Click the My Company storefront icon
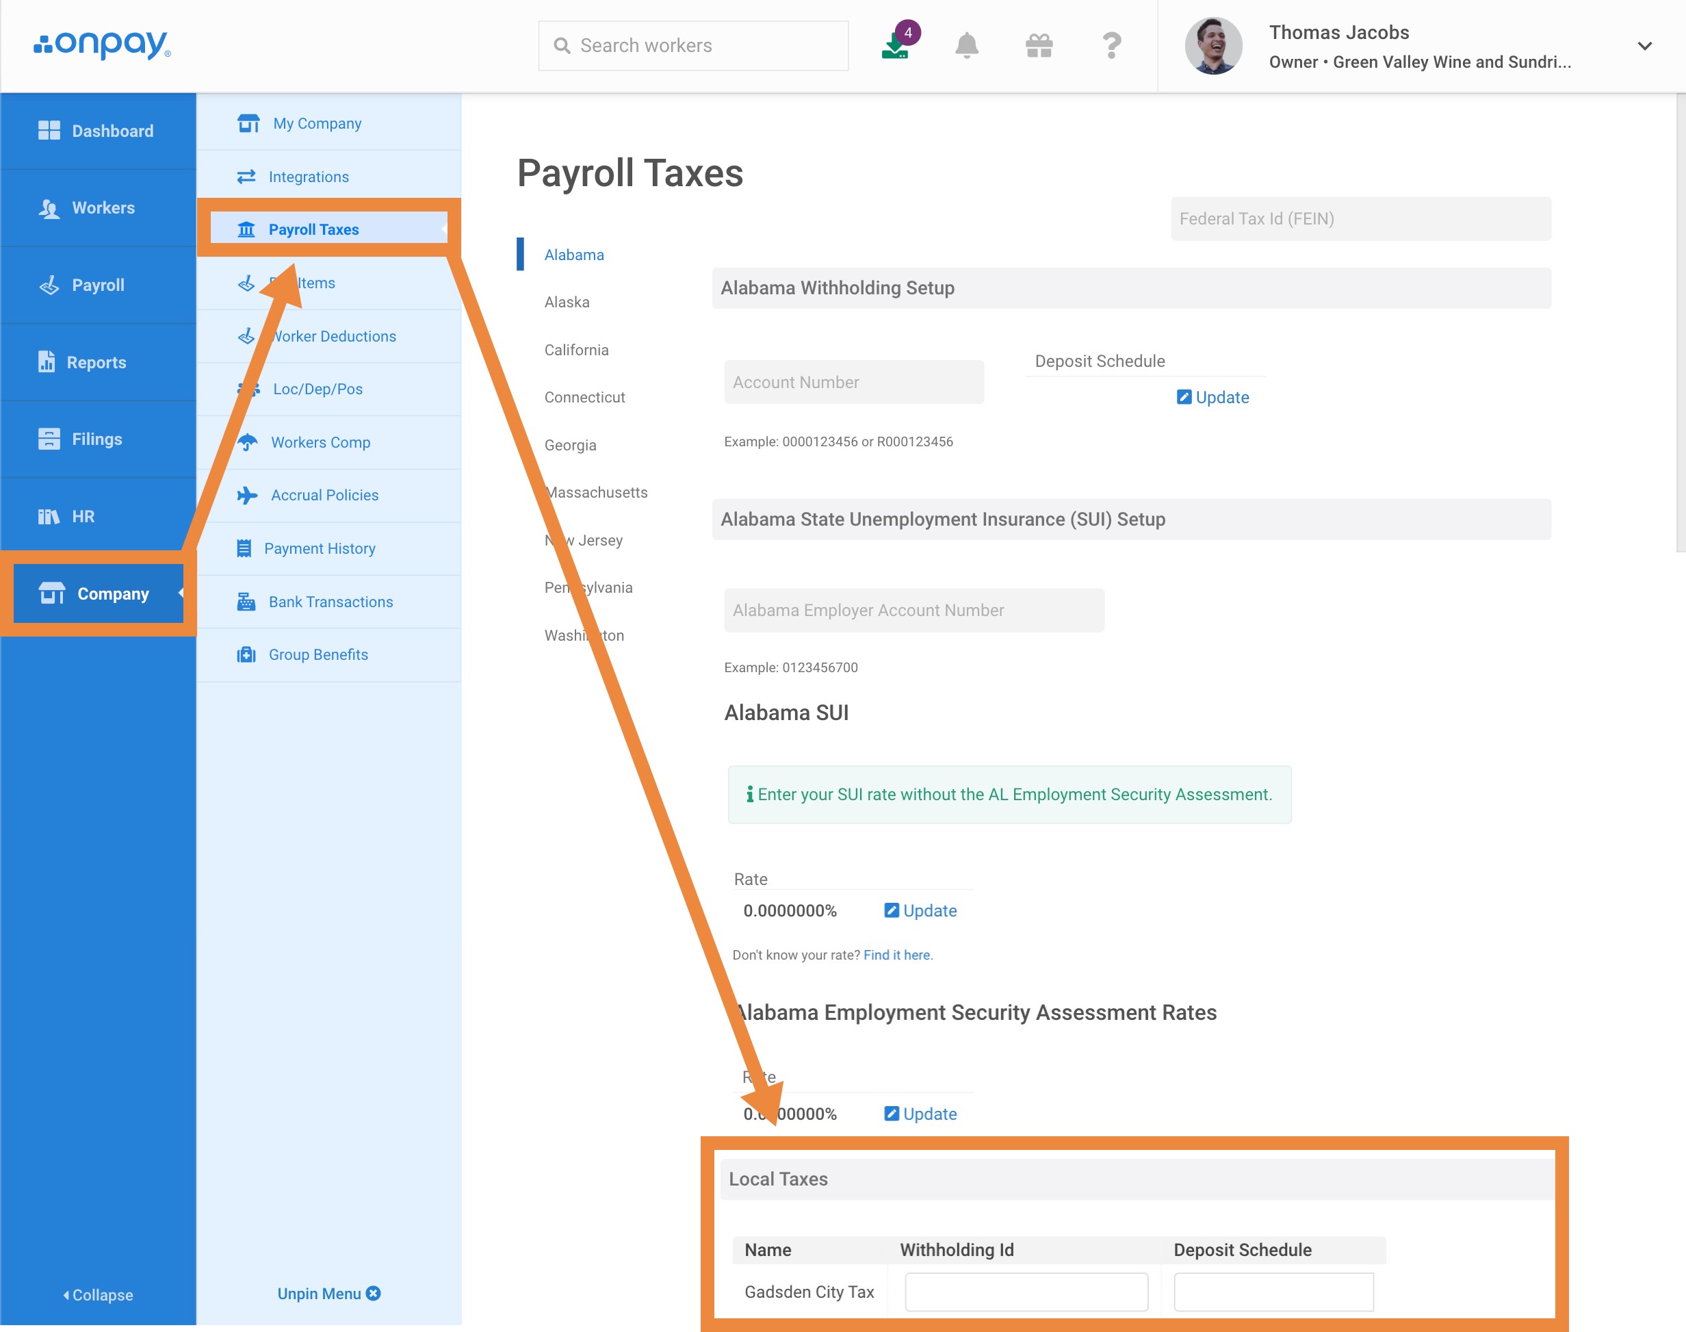The image size is (1686, 1332). click(248, 123)
